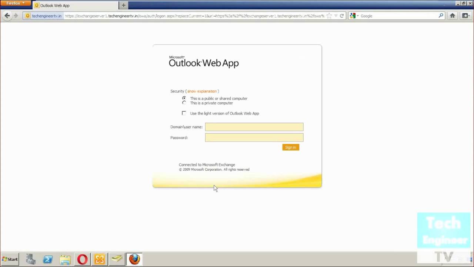The width and height of the screenshot is (474, 267).
Task: Launch PowerShell from the taskbar
Action: coord(48,259)
